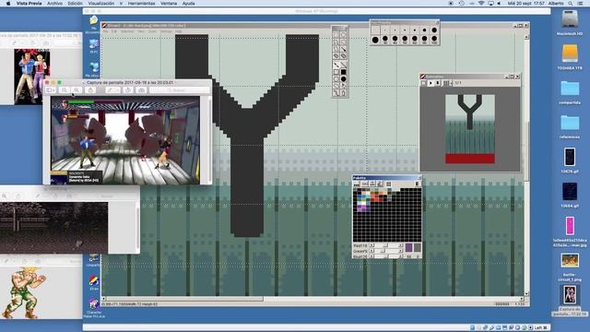Image resolution: width=590 pixels, height=332 pixels.
Task: Adjust the Red slider in Palette
Action: [385, 245]
